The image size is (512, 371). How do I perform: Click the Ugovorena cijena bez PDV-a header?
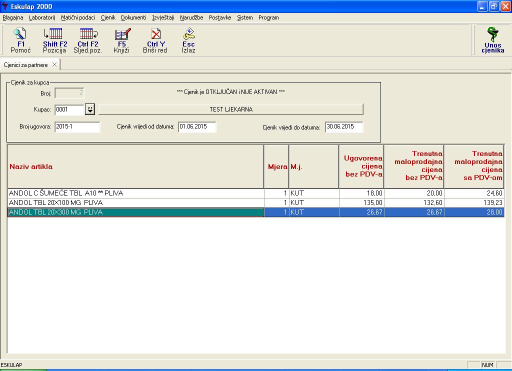[361, 166]
